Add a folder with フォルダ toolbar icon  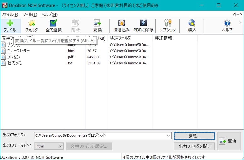[x=32, y=23]
